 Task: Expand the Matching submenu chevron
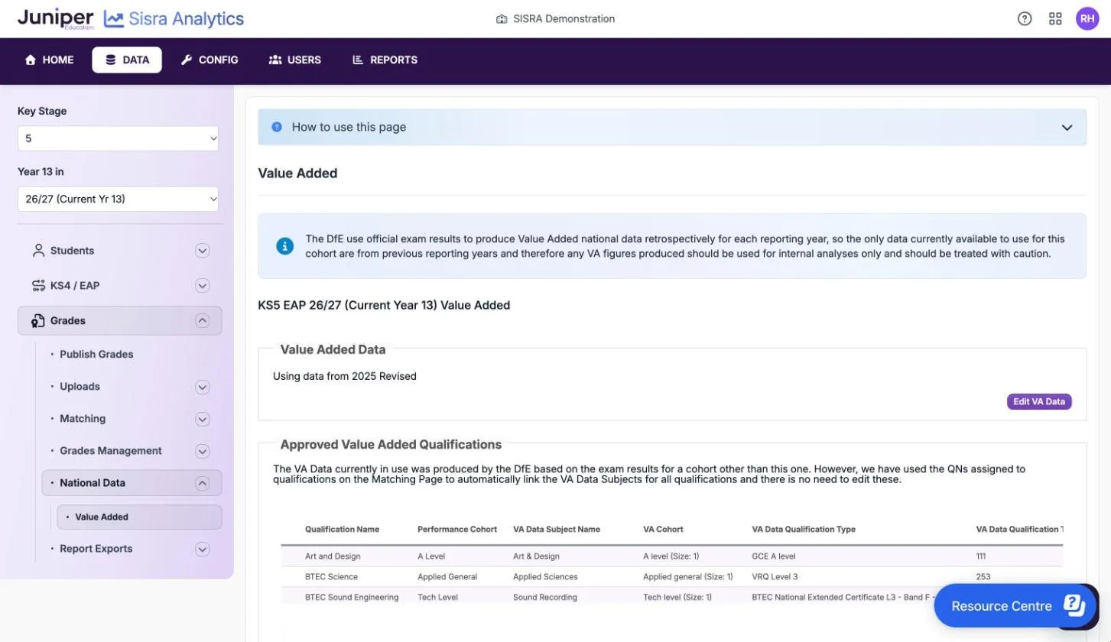point(202,419)
